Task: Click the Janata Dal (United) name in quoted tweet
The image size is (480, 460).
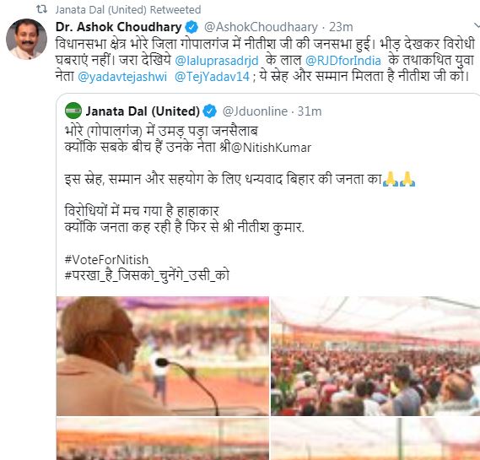Action: click(x=143, y=111)
